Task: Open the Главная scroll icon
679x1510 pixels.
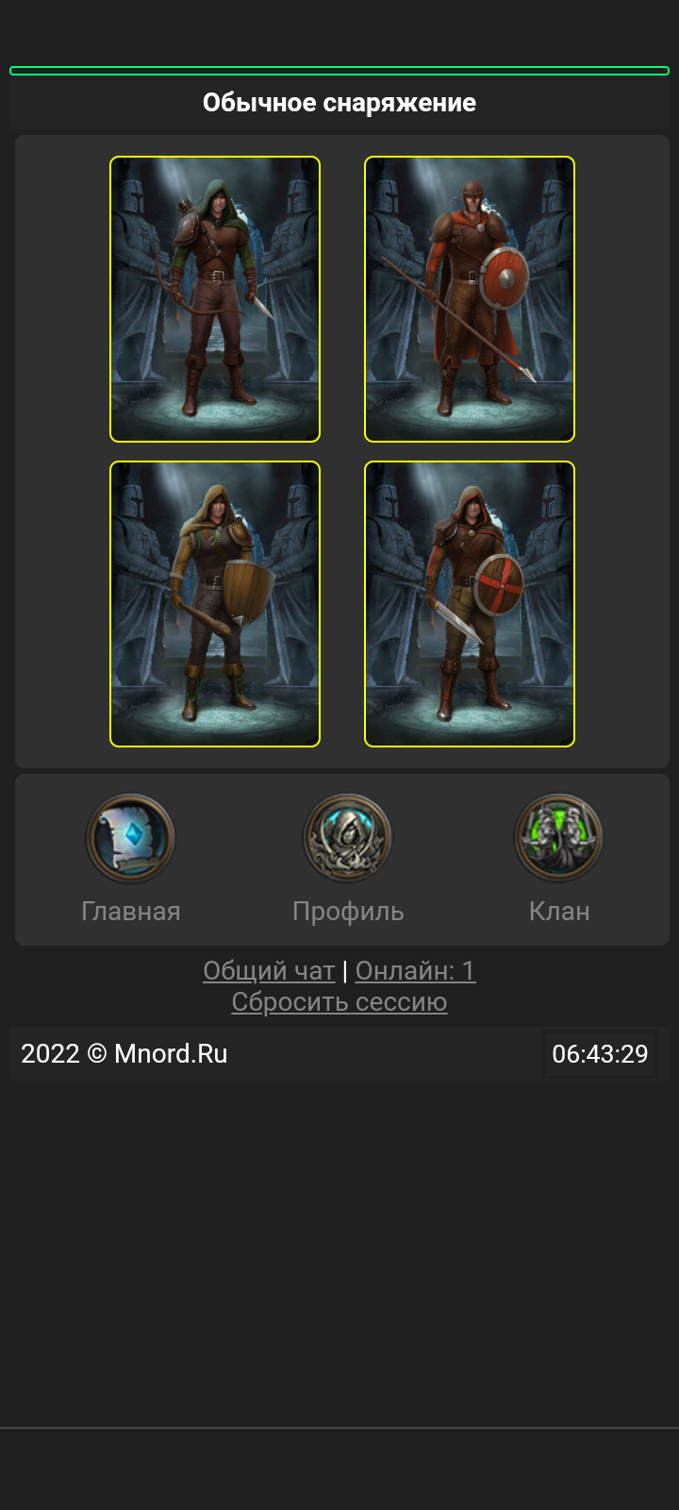Action: (130, 837)
